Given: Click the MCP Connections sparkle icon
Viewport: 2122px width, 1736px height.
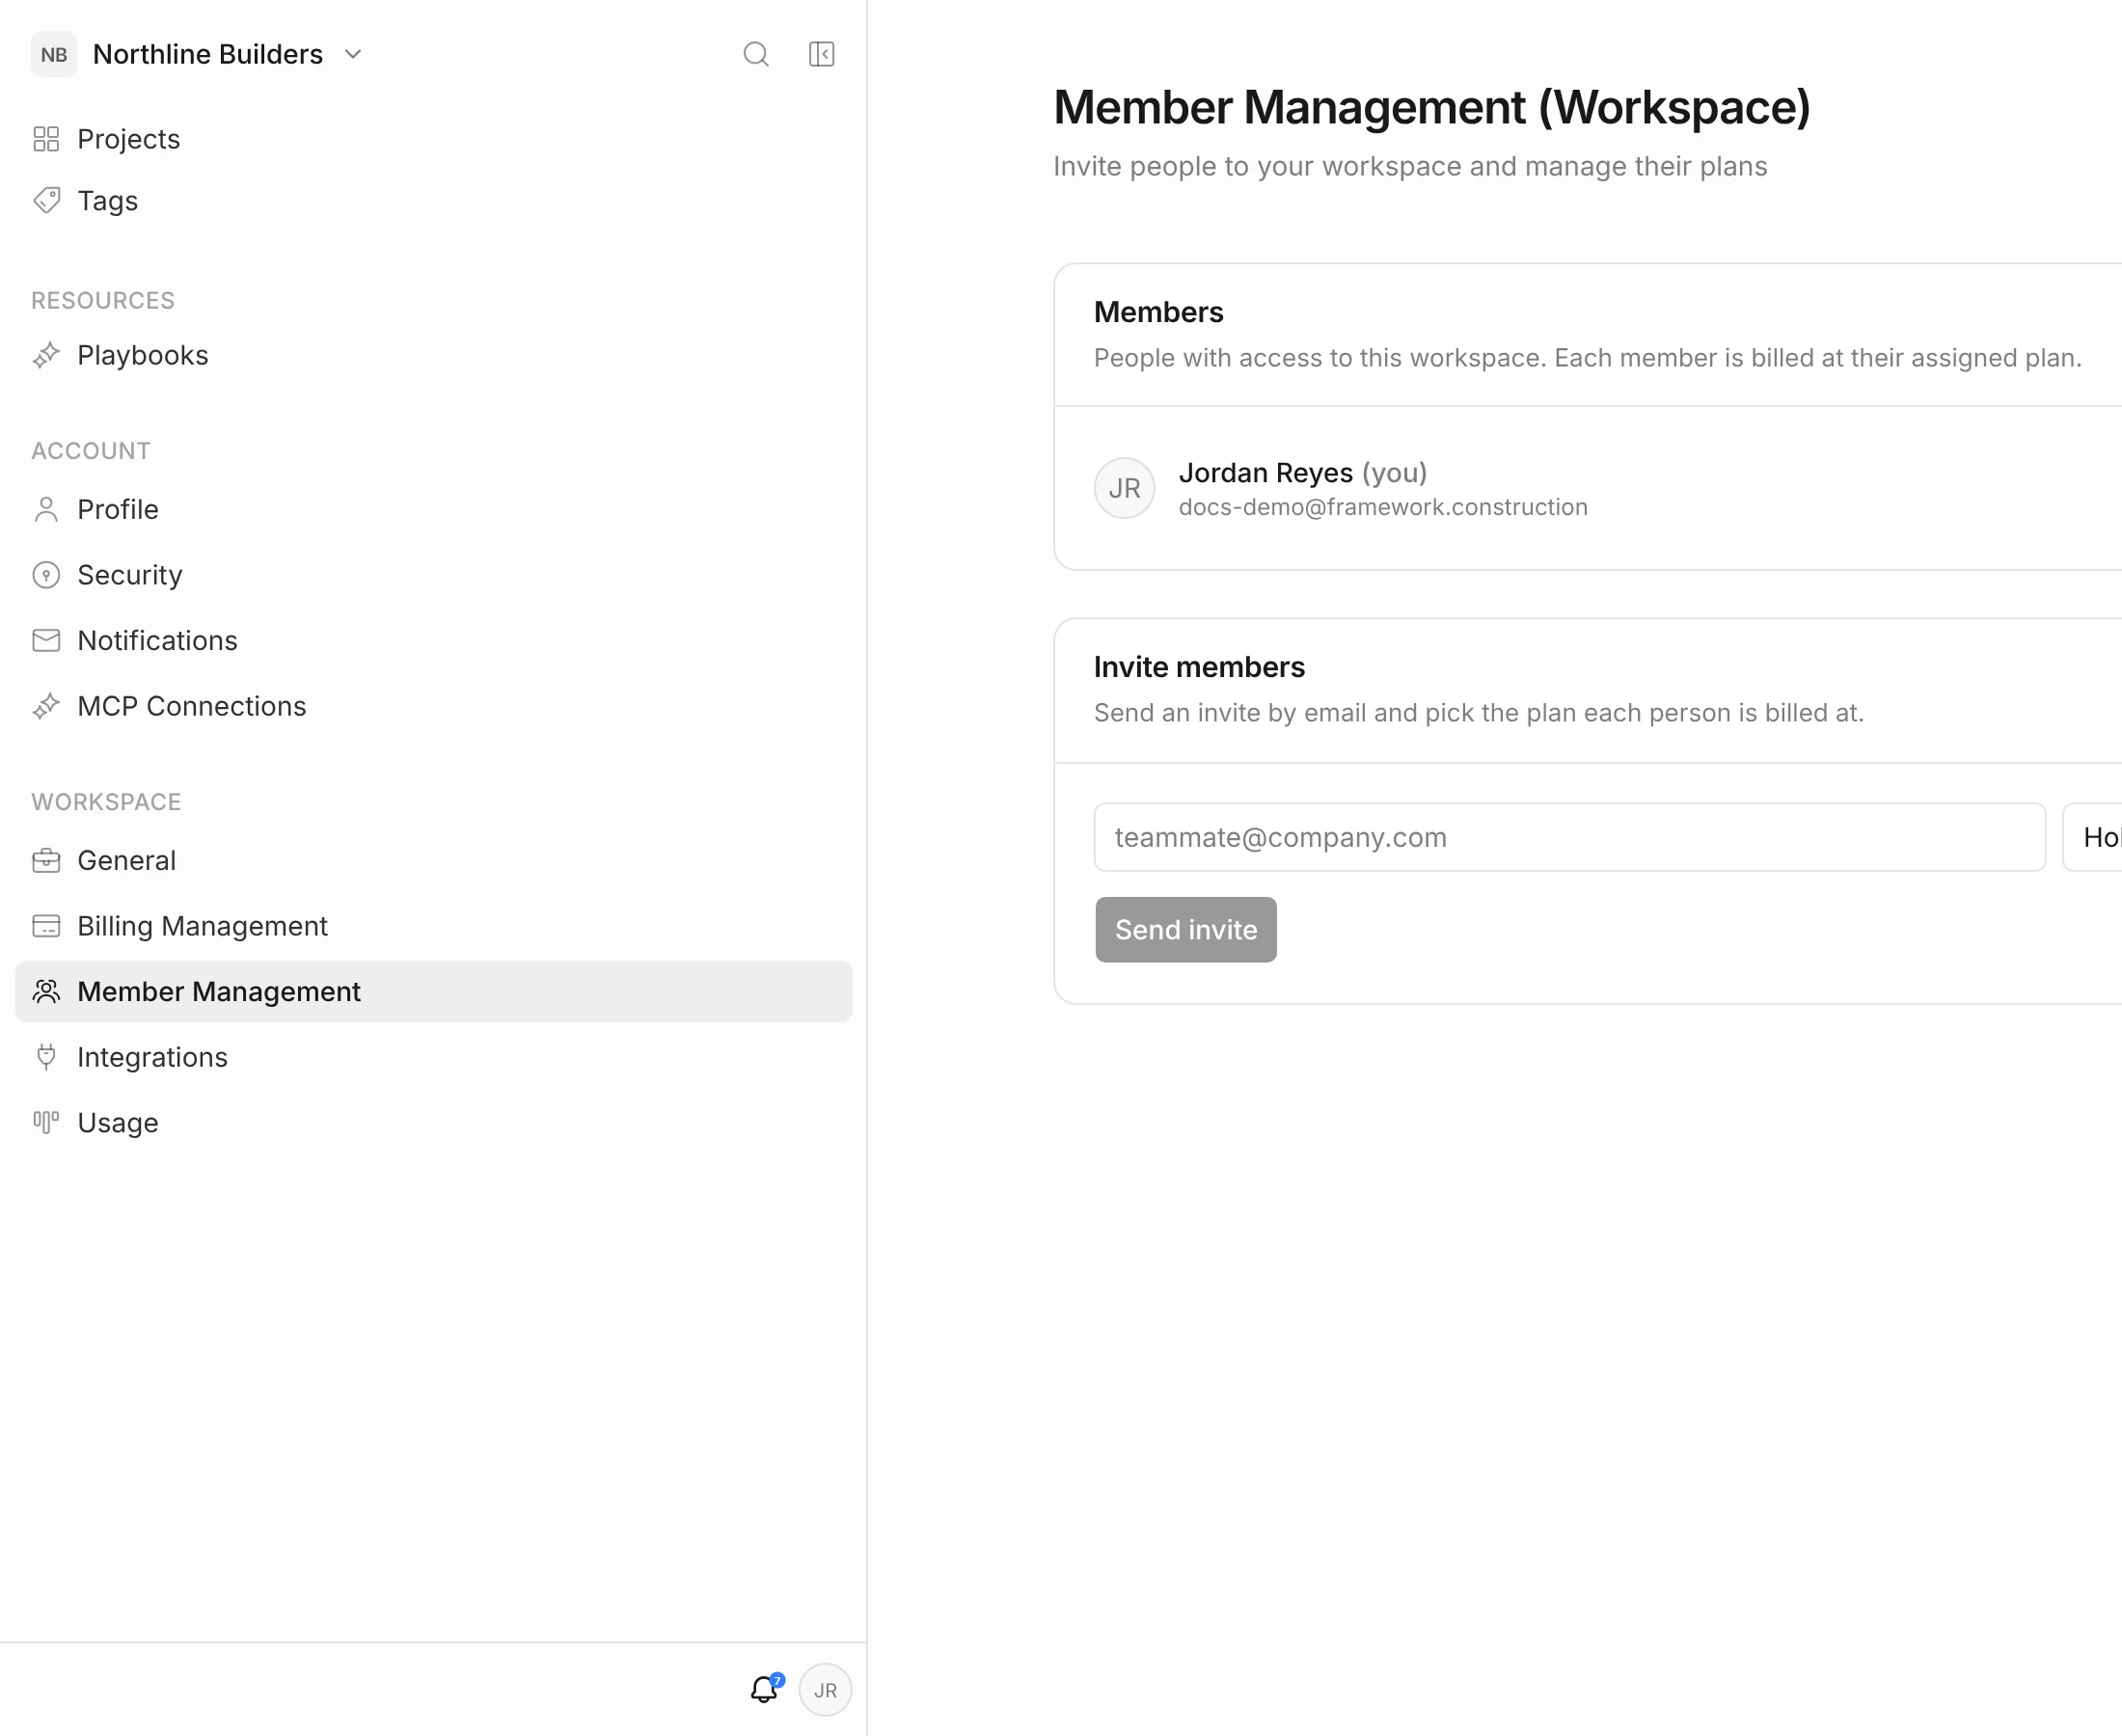Looking at the screenshot, I should 46,706.
